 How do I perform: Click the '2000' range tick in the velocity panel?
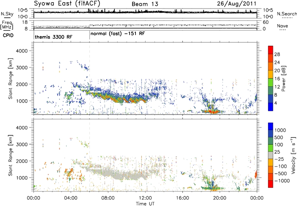click(22, 161)
